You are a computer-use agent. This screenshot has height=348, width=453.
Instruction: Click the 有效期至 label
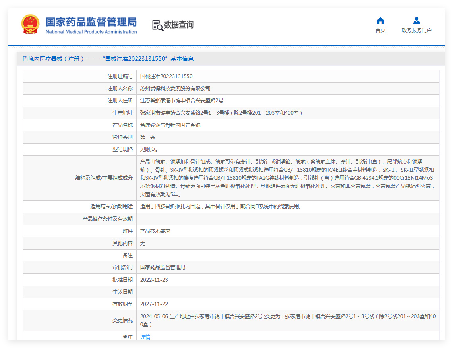point(122,304)
